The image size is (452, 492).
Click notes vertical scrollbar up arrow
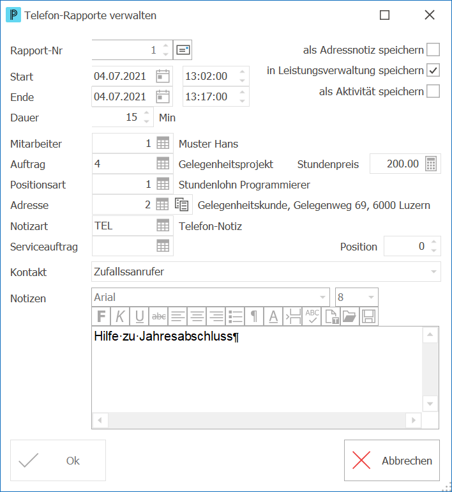(x=430, y=334)
